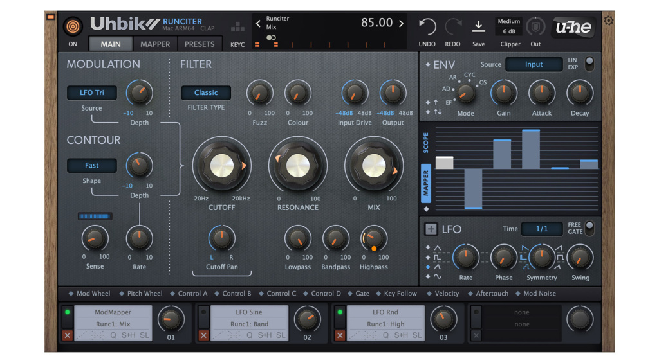Viewport: 659px width, 363px height.
Task: Remove the ModMapper slot with red X
Action: pos(67,335)
